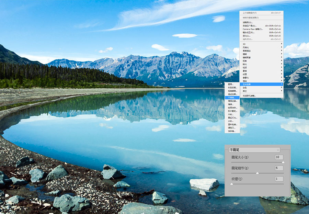Open the 干画笔 filter dropdown
Screen dimensions: 309x214
(x=254, y=150)
